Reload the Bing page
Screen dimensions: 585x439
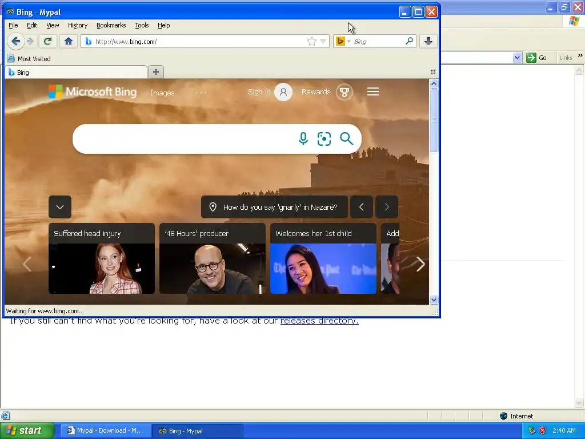pyautogui.click(x=47, y=41)
